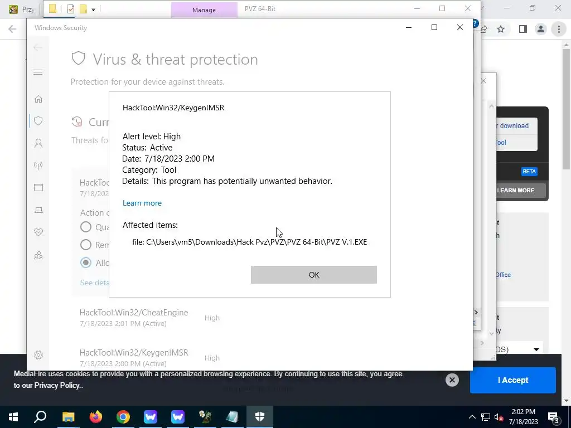Open the See details link under the threat

(x=94, y=283)
